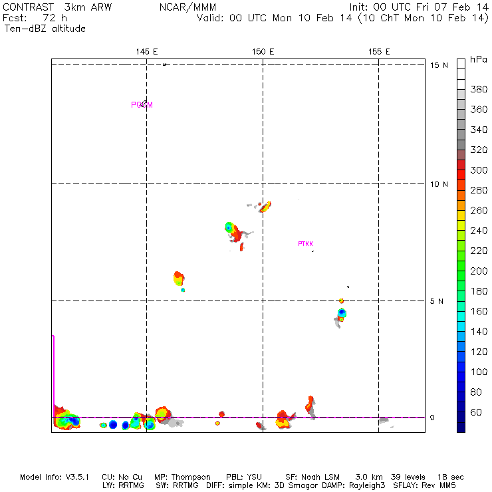Click the 10 N latitude label
Image resolution: width=492 pixels, height=492 pixels.
pyautogui.click(x=439, y=184)
